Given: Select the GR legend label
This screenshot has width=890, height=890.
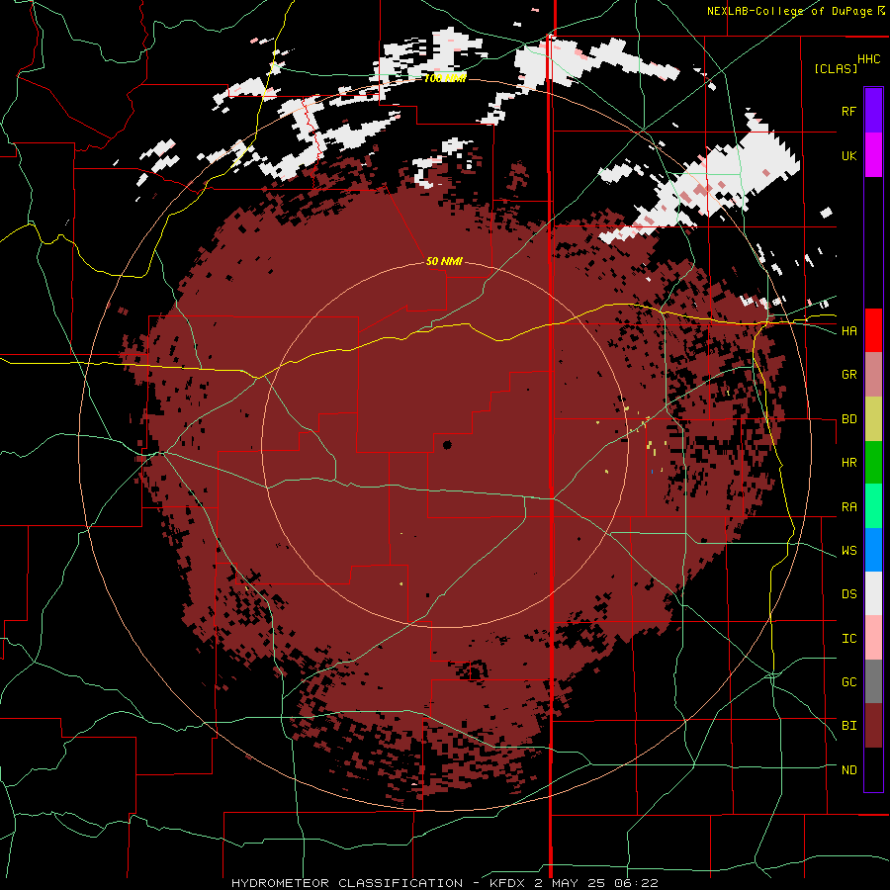Looking at the screenshot, I should click(848, 375).
